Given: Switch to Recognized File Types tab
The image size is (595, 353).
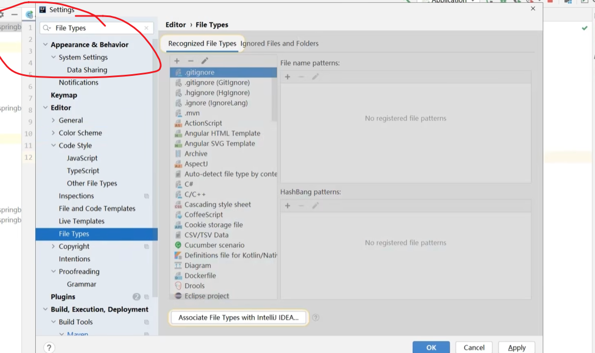Looking at the screenshot, I should [202, 43].
